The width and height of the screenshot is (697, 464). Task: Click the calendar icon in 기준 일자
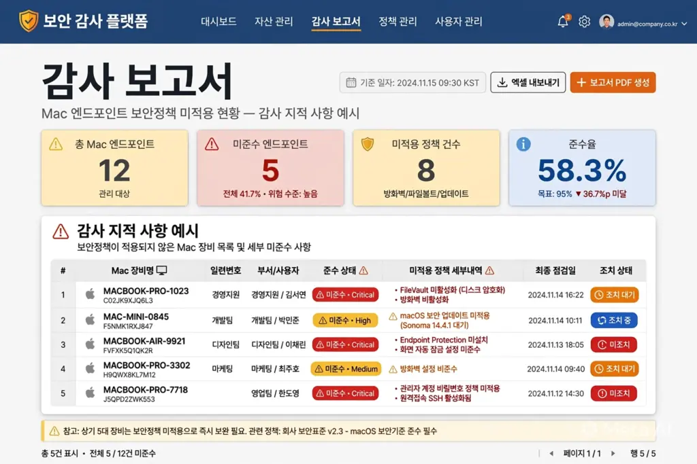[x=351, y=82]
